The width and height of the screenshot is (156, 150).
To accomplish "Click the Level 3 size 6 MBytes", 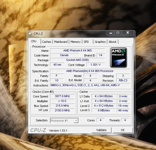I will pyautogui.click(x=104, y=110).
